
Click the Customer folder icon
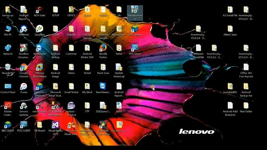(71, 48)
